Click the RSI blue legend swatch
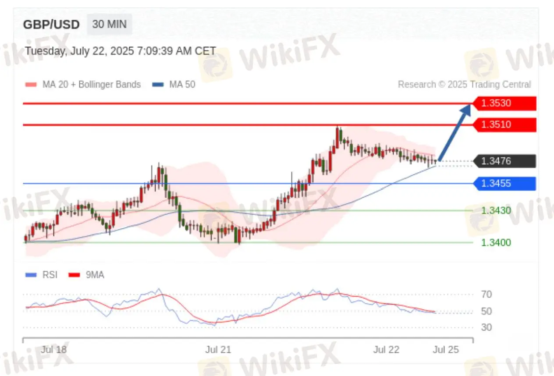554x376 pixels. tap(32, 275)
